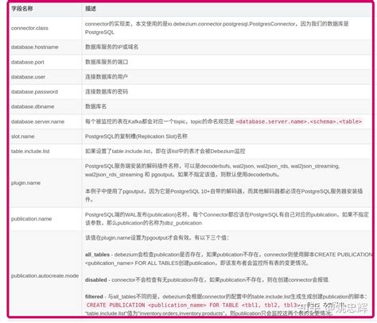Select the slot.name field name
Screen dimensions: 377x323
point(23,137)
